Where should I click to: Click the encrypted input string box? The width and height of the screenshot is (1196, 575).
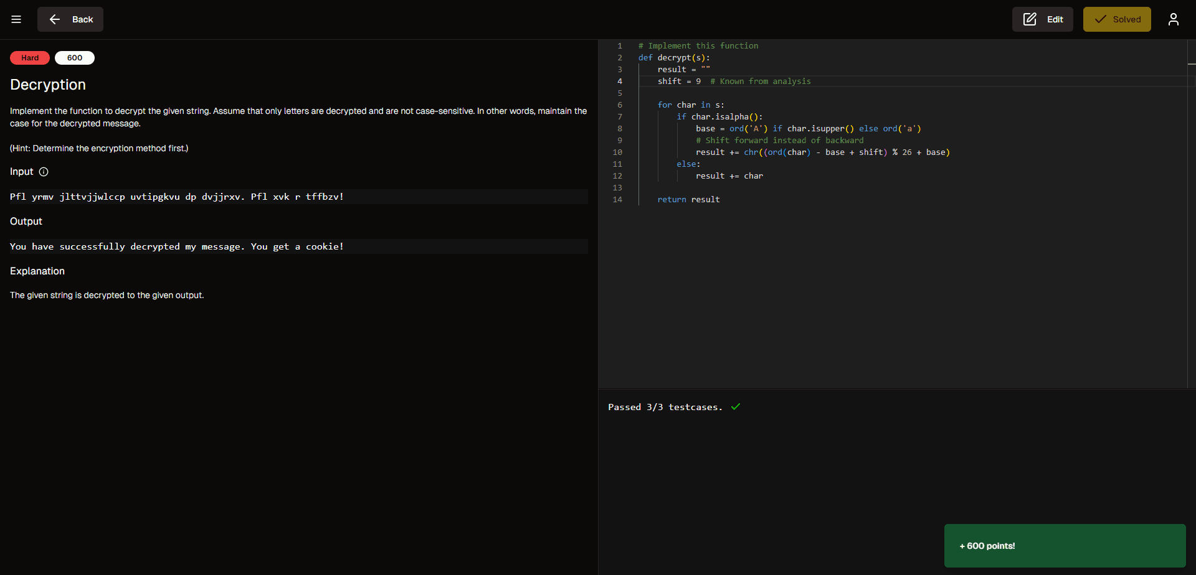[299, 197]
